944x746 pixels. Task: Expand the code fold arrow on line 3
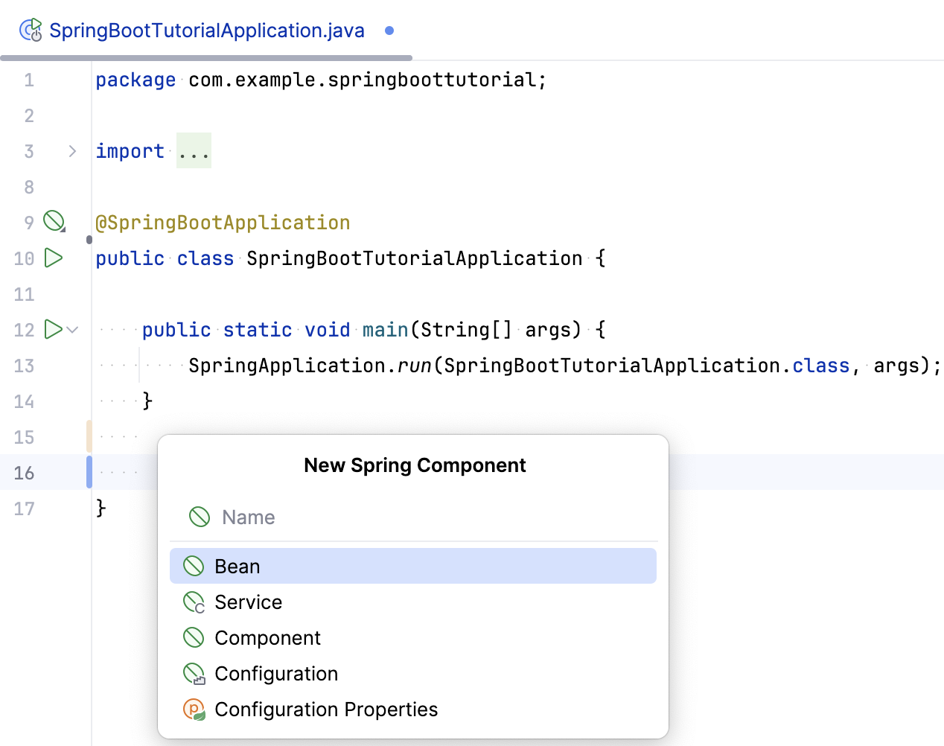click(72, 150)
